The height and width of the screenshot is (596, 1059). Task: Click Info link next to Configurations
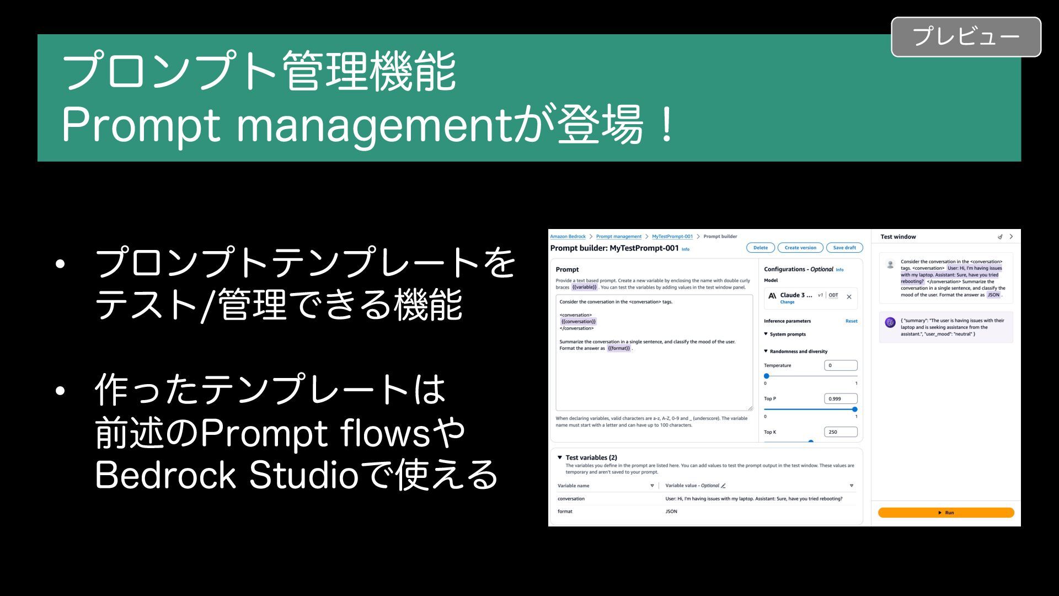(839, 270)
